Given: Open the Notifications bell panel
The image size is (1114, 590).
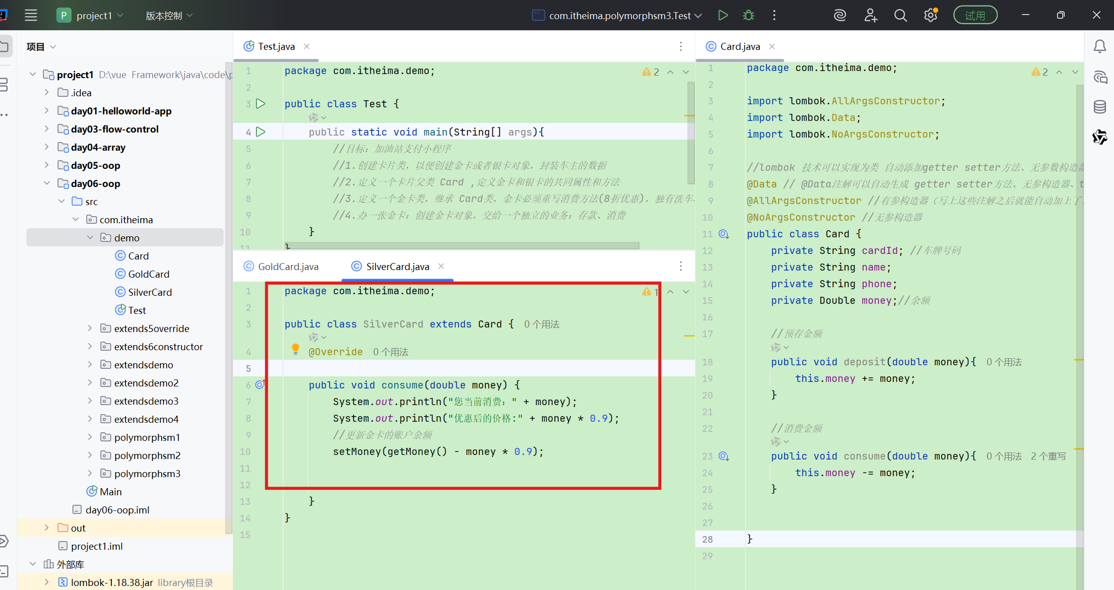Looking at the screenshot, I should pos(1099,46).
